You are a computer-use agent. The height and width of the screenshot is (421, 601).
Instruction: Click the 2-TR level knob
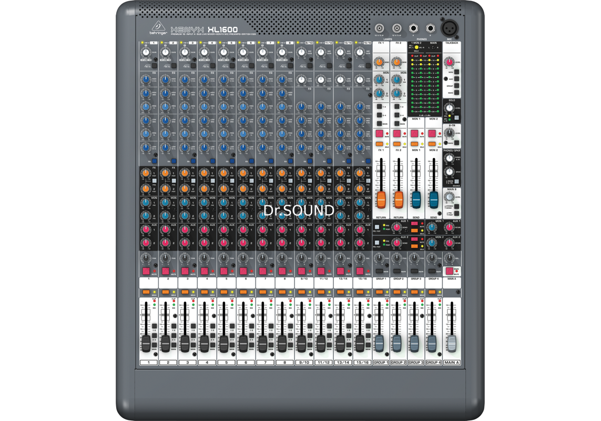point(449,133)
